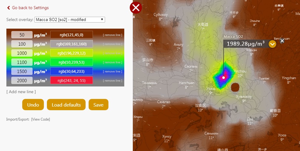Select the rgb(121,45,0) color swatch

(72, 35)
